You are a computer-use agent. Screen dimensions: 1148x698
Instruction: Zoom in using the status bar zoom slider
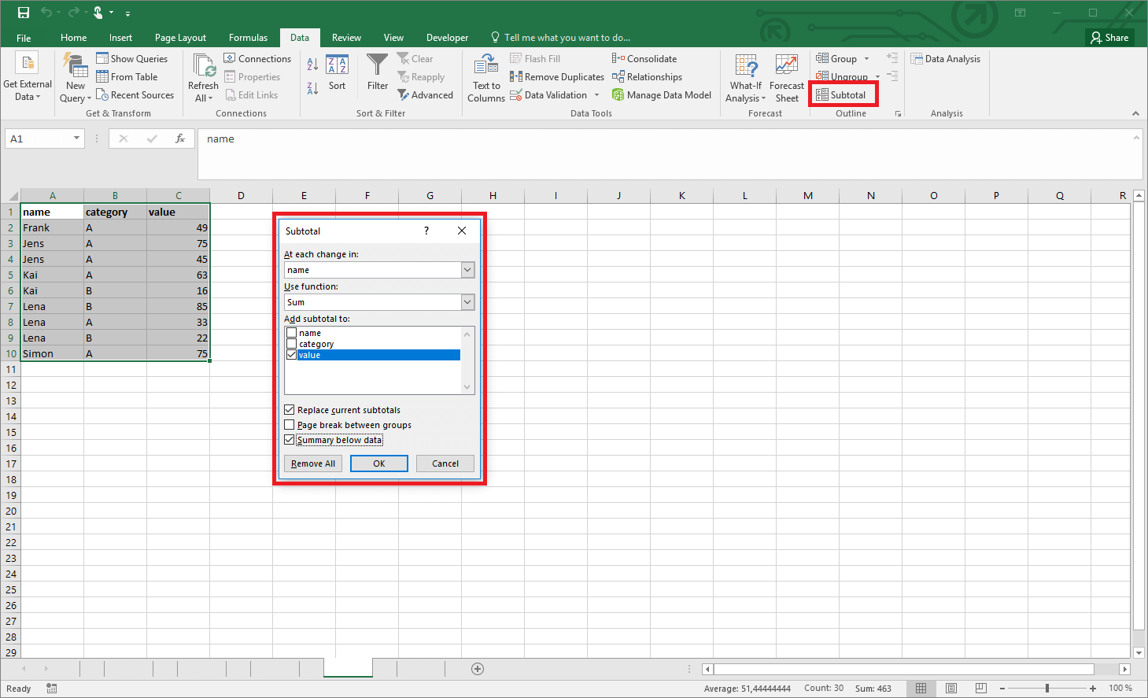[x=1093, y=687]
